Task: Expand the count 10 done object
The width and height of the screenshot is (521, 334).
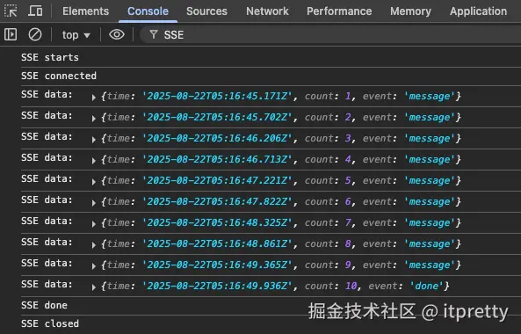Action: click(94, 287)
